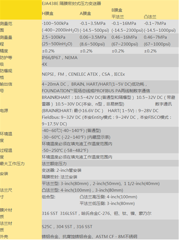179x240 pixels.
Task: Click the 凸法兰型: 4-inch(100mm) line
Action: coord(82,190)
